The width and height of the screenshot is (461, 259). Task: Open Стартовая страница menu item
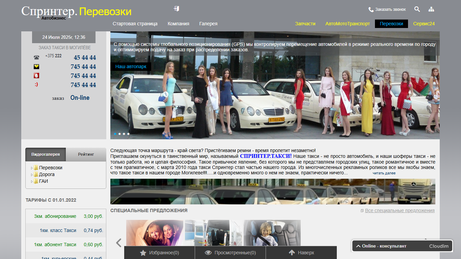click(x=135, y=24)
